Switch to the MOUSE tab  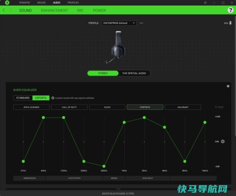(42, 3)
